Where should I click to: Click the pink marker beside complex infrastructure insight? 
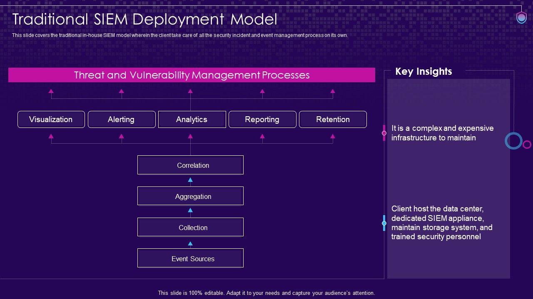[x=384, y=133]
